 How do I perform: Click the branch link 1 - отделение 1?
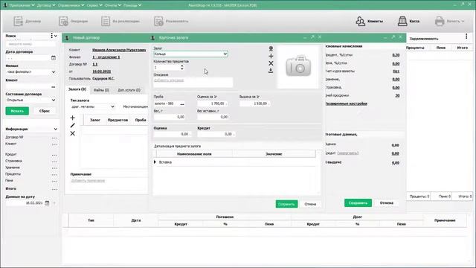106,57
